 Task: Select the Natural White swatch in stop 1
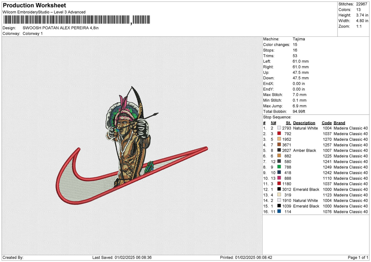[279, 128]
